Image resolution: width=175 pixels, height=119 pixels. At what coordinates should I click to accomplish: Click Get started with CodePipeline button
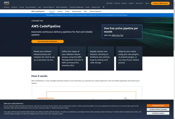(48, 41)
